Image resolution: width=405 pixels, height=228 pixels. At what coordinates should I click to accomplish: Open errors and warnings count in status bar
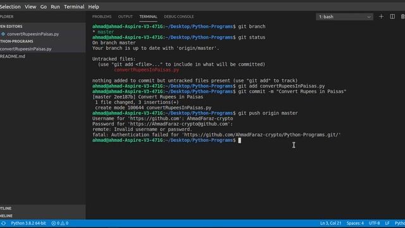pyautogui.click(x=59, y=223)
